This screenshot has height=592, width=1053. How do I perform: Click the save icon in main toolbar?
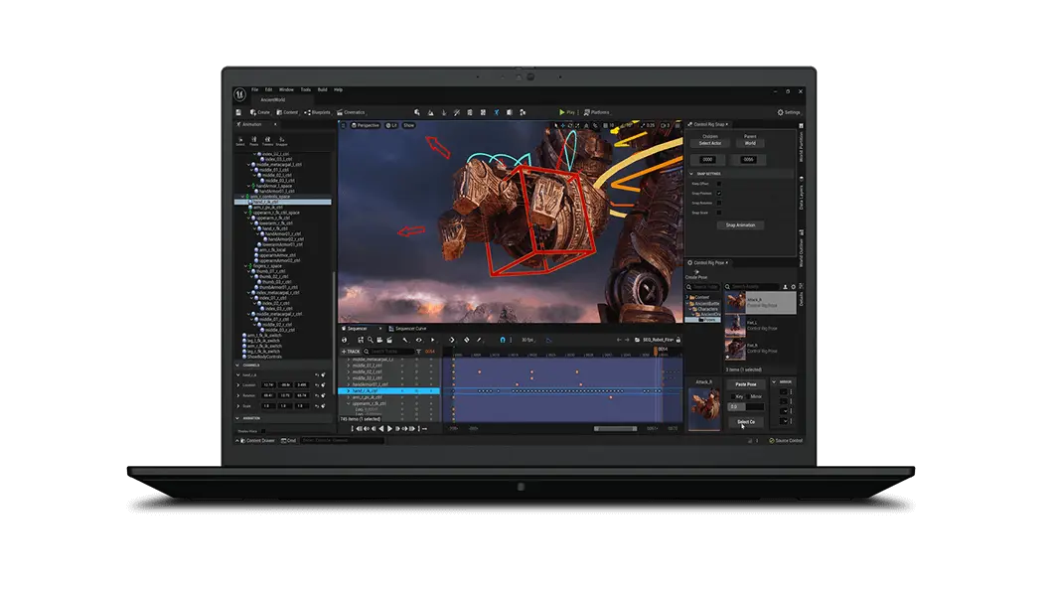click(239, 112)
